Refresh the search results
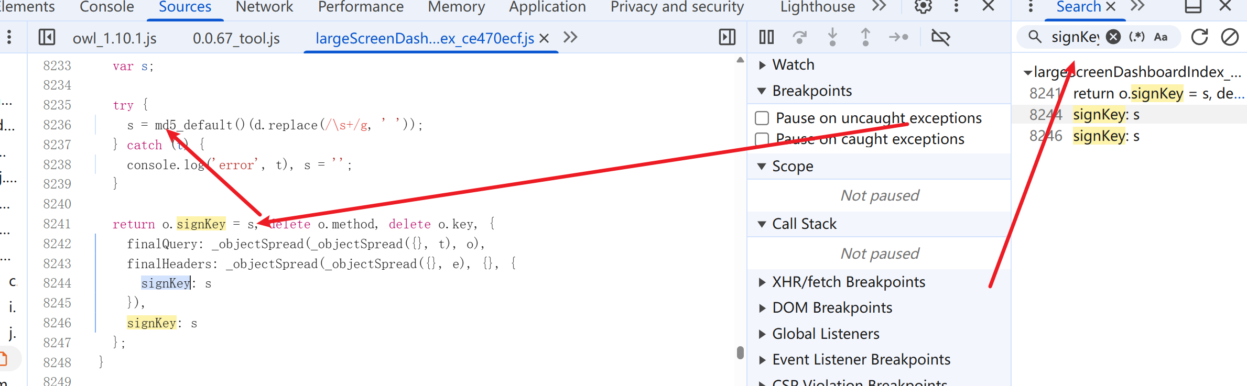 pyautogui.click(x=1199, y=37)
